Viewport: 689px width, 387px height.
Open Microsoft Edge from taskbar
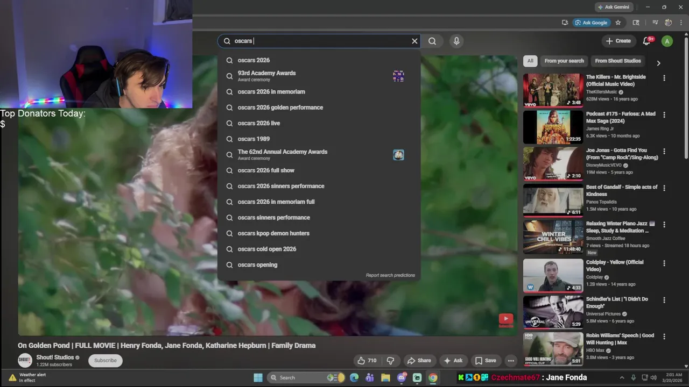pyautogui.click(x=354, y=377)
